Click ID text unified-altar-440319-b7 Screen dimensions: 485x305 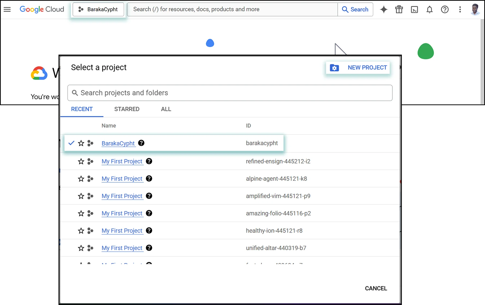pyautogui.click(x=276, y=248)
